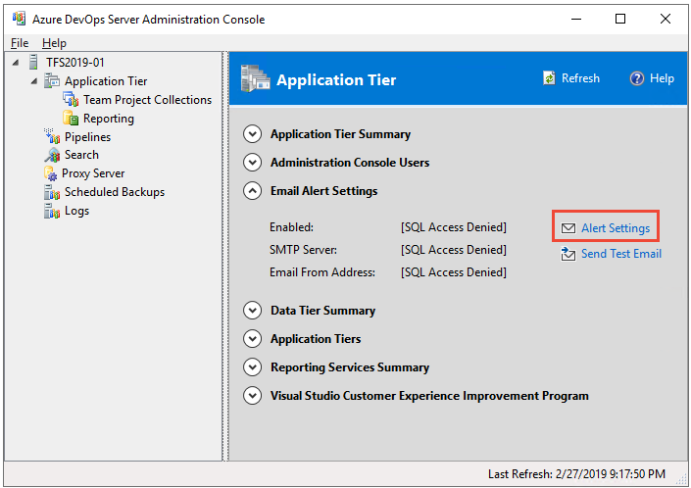
Task: Click the SMTP Server SQL Access Denied value
Action: pyautogui.click(x=454, y=250)
